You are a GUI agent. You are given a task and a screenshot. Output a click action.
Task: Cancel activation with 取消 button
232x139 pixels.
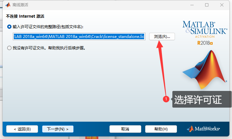125,129
